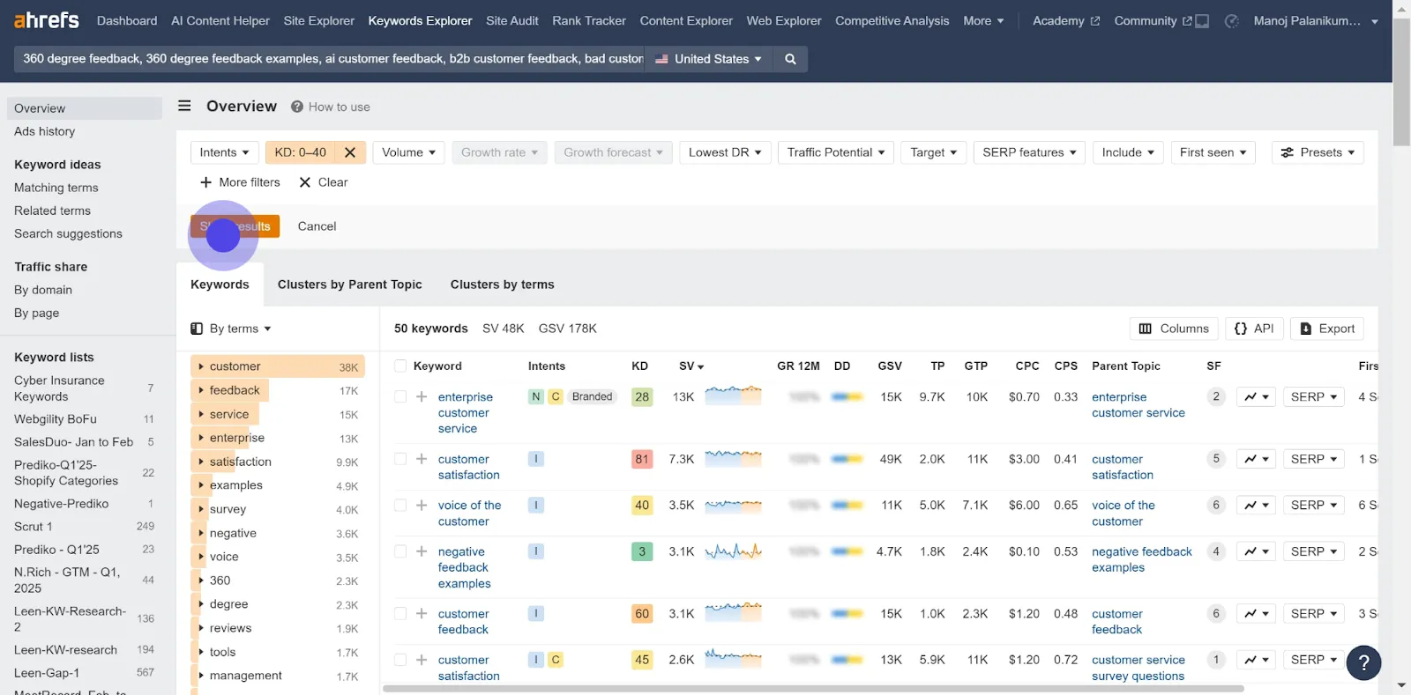Viewport: 1411px width, 695px height.
Task: Click the Columns layout icon button
Action: 1174,329
